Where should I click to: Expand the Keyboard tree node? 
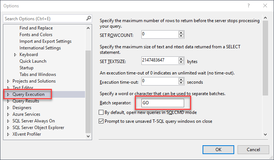tap(15, 55)
